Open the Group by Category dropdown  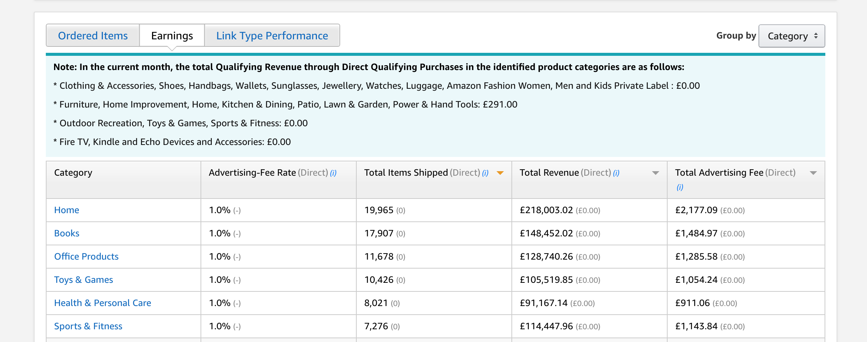pos(792,36)
